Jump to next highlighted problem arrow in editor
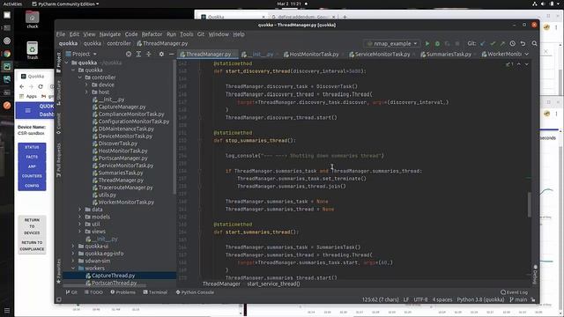 (527, 64)
